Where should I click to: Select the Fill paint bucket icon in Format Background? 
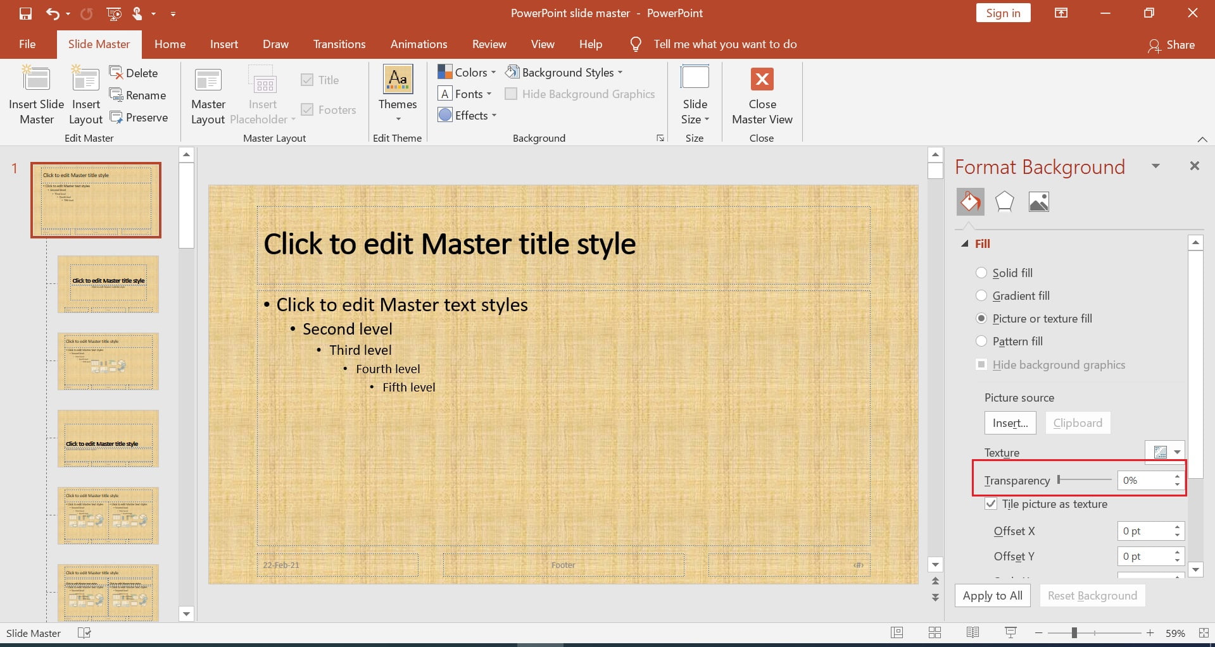(x=970, y=201)
